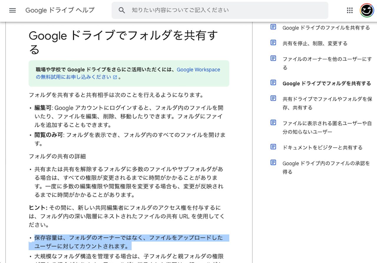The width and height of the screenshot is (377, 263).
Task: Click document icon beside 共有ドライブでファイルやフォルダ
Action: pyautogui.click(x=273, y=98)
